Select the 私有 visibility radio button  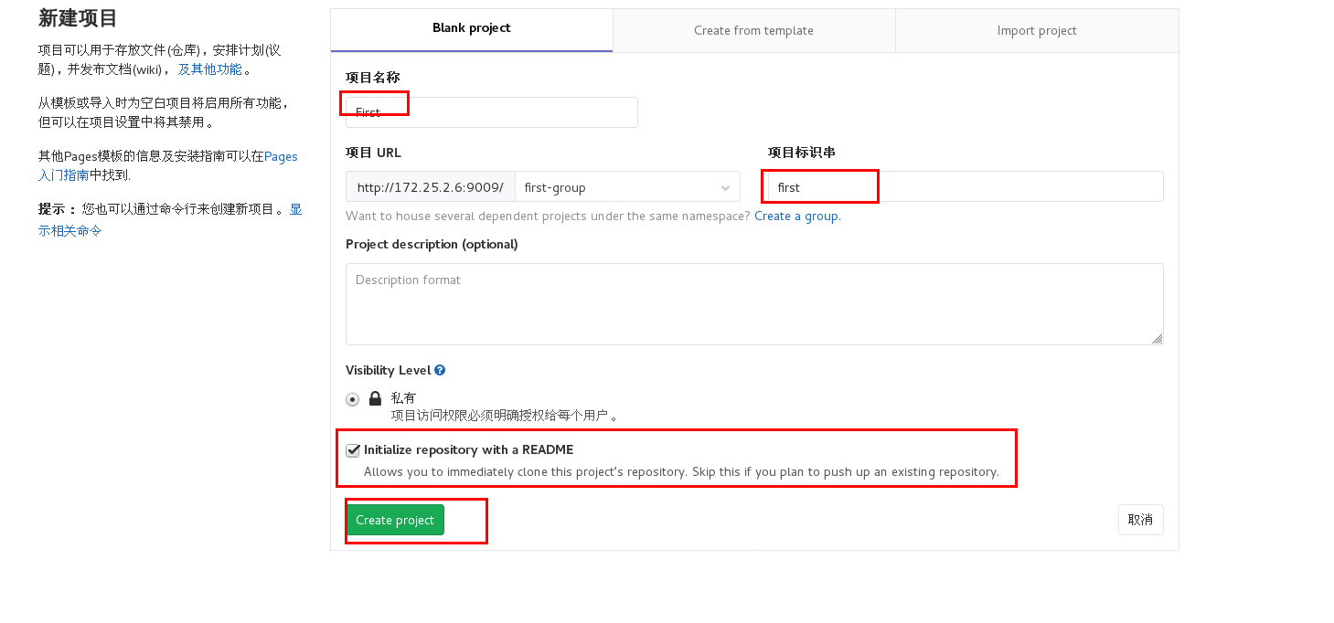coord(352,399)
